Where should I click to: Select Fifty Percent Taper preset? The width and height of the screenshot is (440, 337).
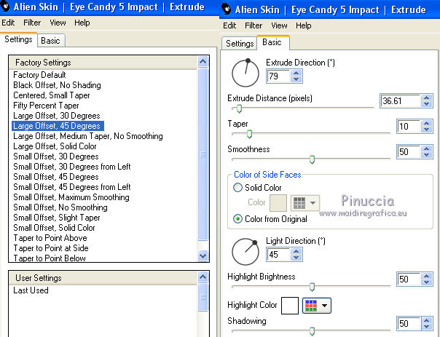[46, 106]
